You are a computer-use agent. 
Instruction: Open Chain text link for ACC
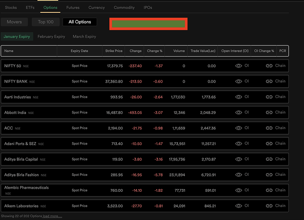point(280,128)
